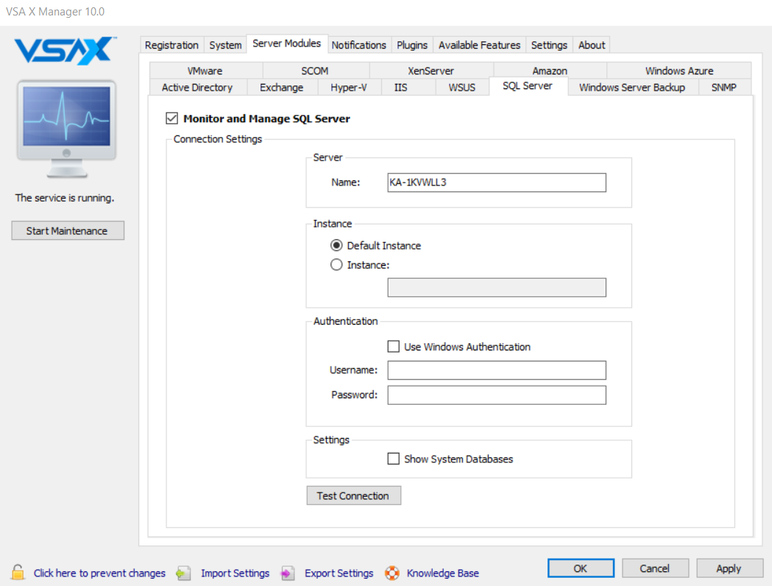Select the SQL Server tab

[x=528, y=86]
